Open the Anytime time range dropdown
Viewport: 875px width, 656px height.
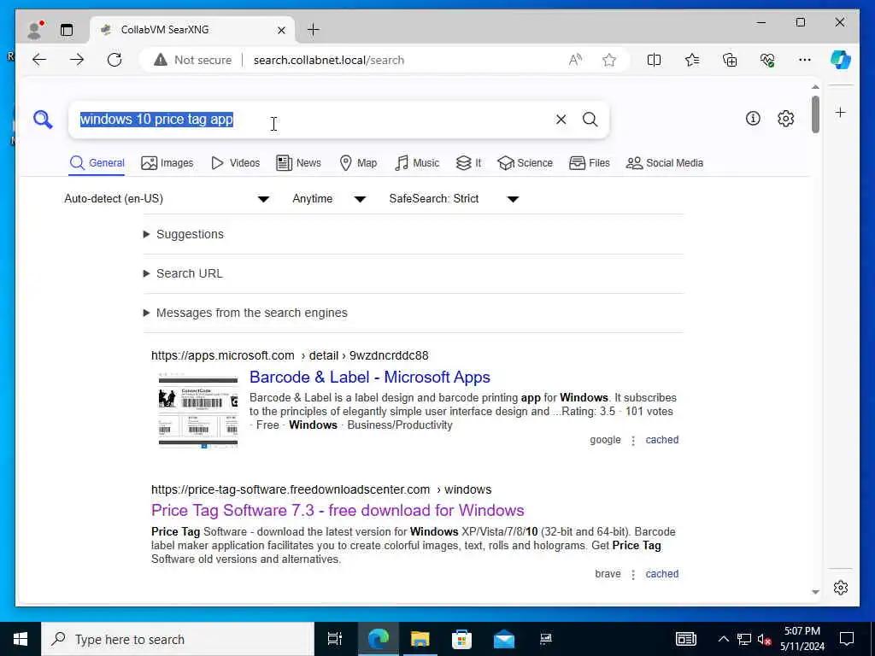point(329,198)
